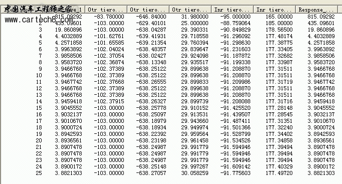Pick the cell reading 177.28545
This screenshot has height=184, width=342.
click(x=279, y=115)
